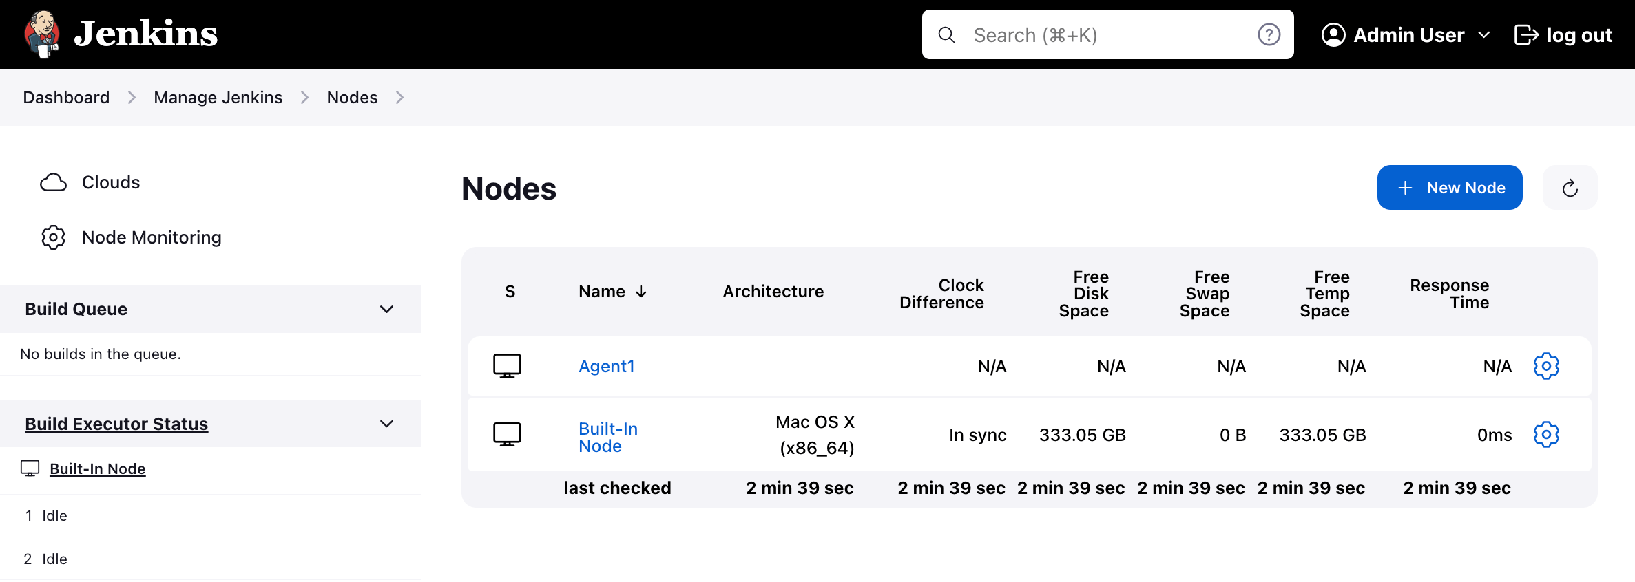
Task: Click the Nodes breadcrumb
Action: pyautogui.click(x=352, y=98)
